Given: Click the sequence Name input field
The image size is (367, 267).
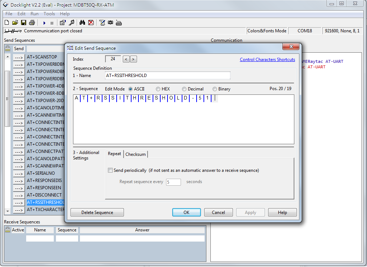Looking at the screenshot, I should [x=168, y=76].
